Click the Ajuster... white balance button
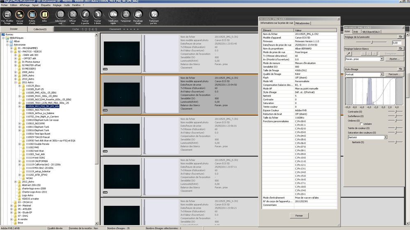This screenshot has width=410, height=230. click(394, 59)
